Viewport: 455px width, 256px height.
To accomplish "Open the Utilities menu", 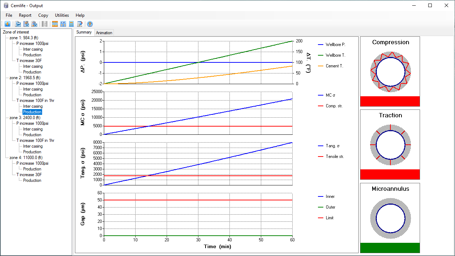I will coord(62,15).
